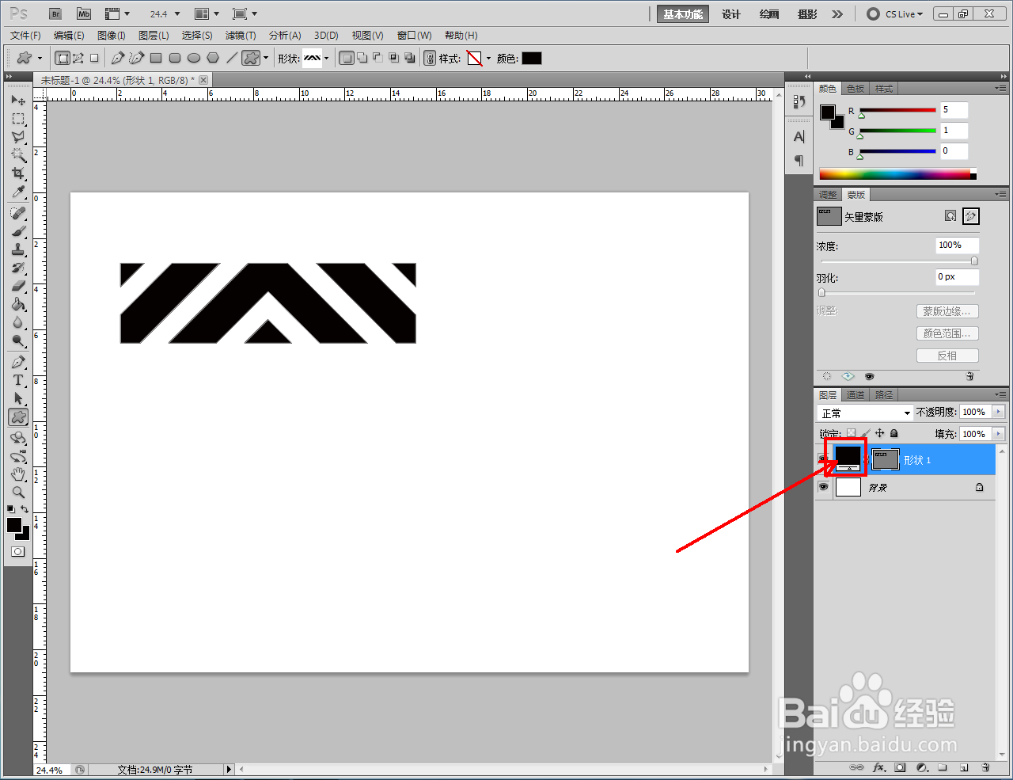Viewport: 1013px width, 780px height.
Task: Select the Zoom tool in toolbox
Action: coord(18,493)
